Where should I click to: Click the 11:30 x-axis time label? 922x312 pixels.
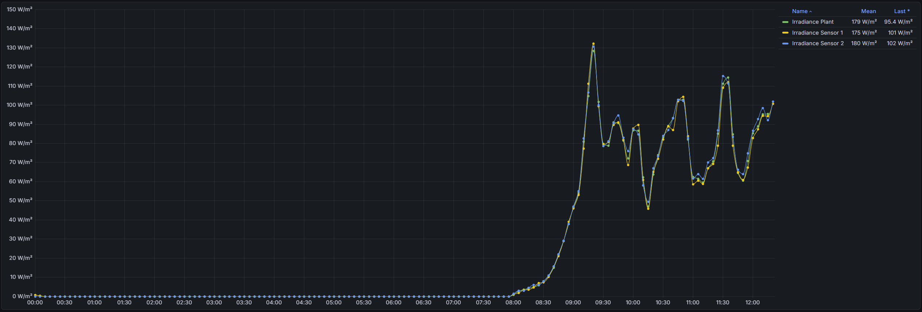[x=722, y=303]
